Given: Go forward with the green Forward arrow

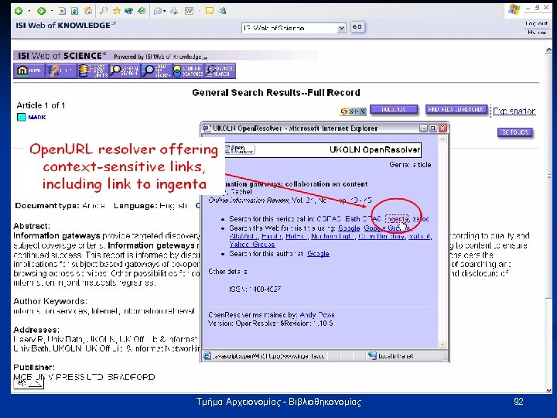Looking at the screenshot, I should (x=42, y=11).
